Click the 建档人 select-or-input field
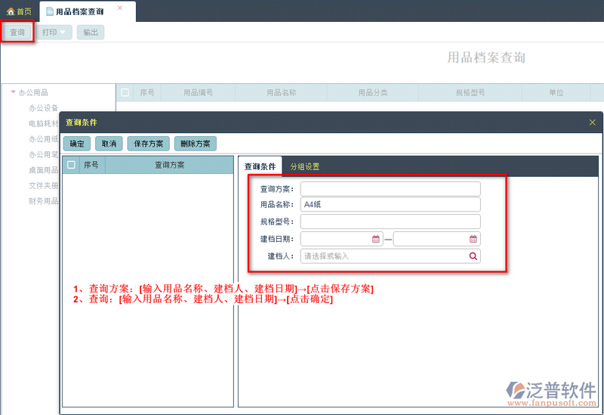 click(390, 256)
